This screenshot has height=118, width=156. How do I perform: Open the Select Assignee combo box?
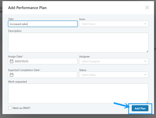[x=114, y=61]
